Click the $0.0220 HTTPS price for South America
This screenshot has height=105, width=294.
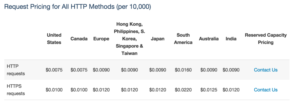183,90
